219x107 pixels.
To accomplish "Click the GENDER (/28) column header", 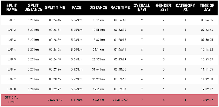I will click(163, 8).
